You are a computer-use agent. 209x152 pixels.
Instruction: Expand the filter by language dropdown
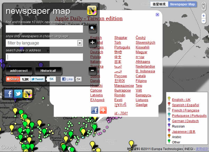pos(80,43)
